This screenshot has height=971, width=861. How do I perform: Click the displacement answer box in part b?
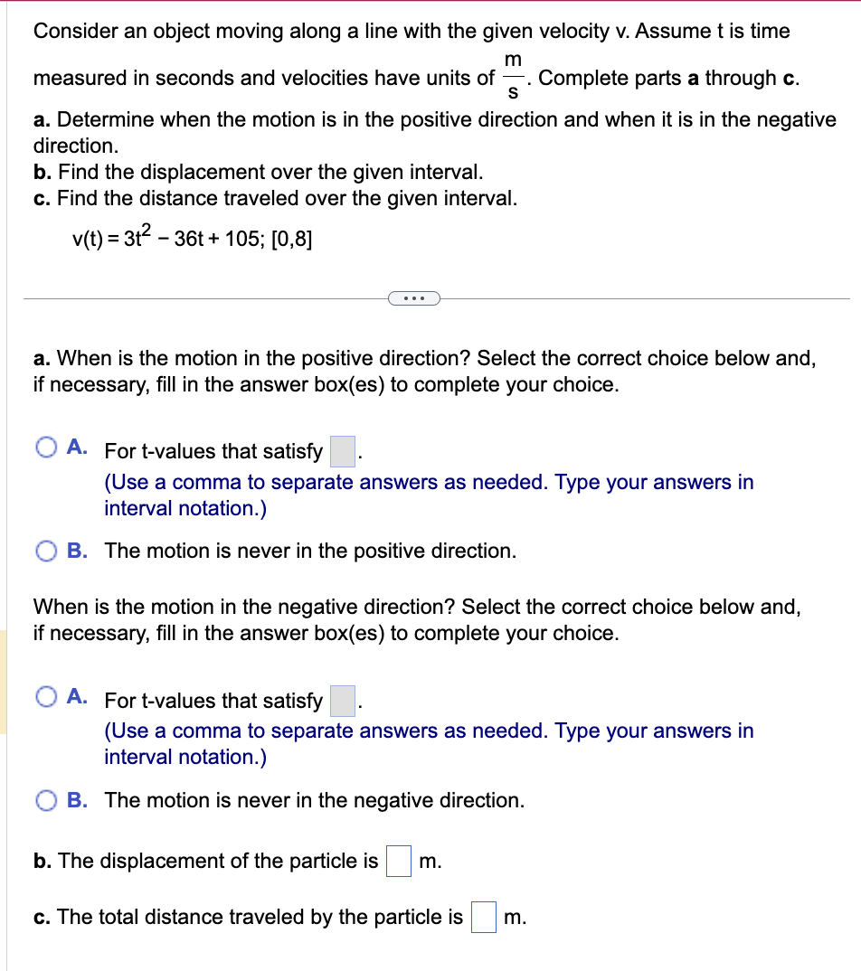tap(398, 861)
